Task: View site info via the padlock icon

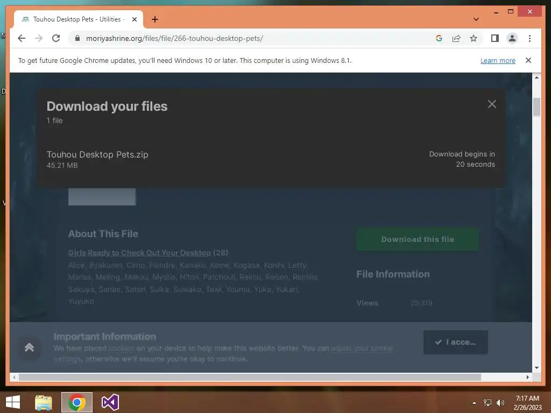Action: click(x=77, y=38)
